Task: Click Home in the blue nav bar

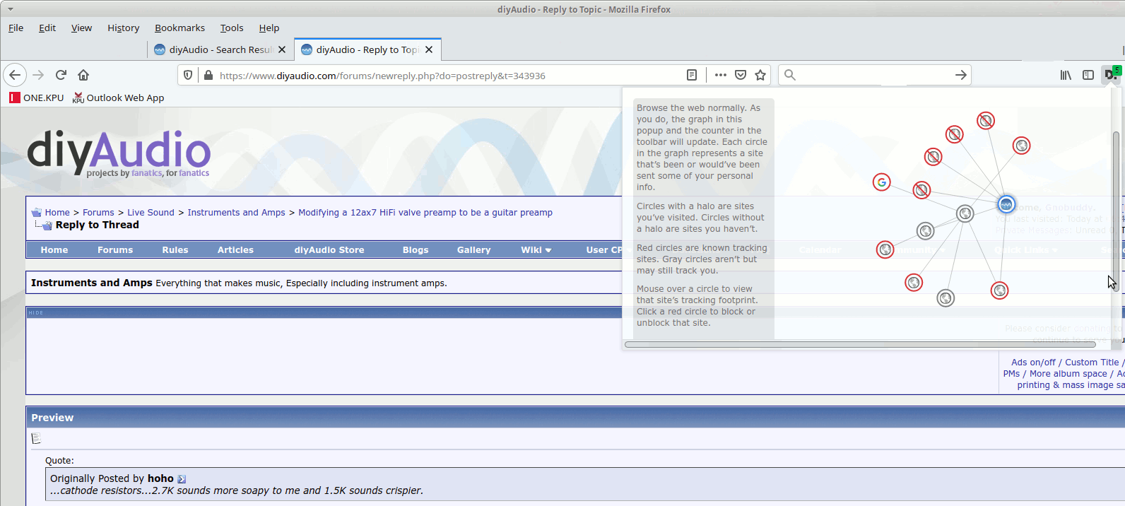Action: tap(54, 250)
